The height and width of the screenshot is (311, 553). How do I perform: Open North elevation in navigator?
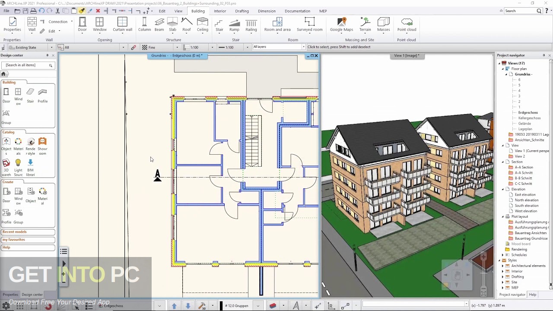click(526, 200)
